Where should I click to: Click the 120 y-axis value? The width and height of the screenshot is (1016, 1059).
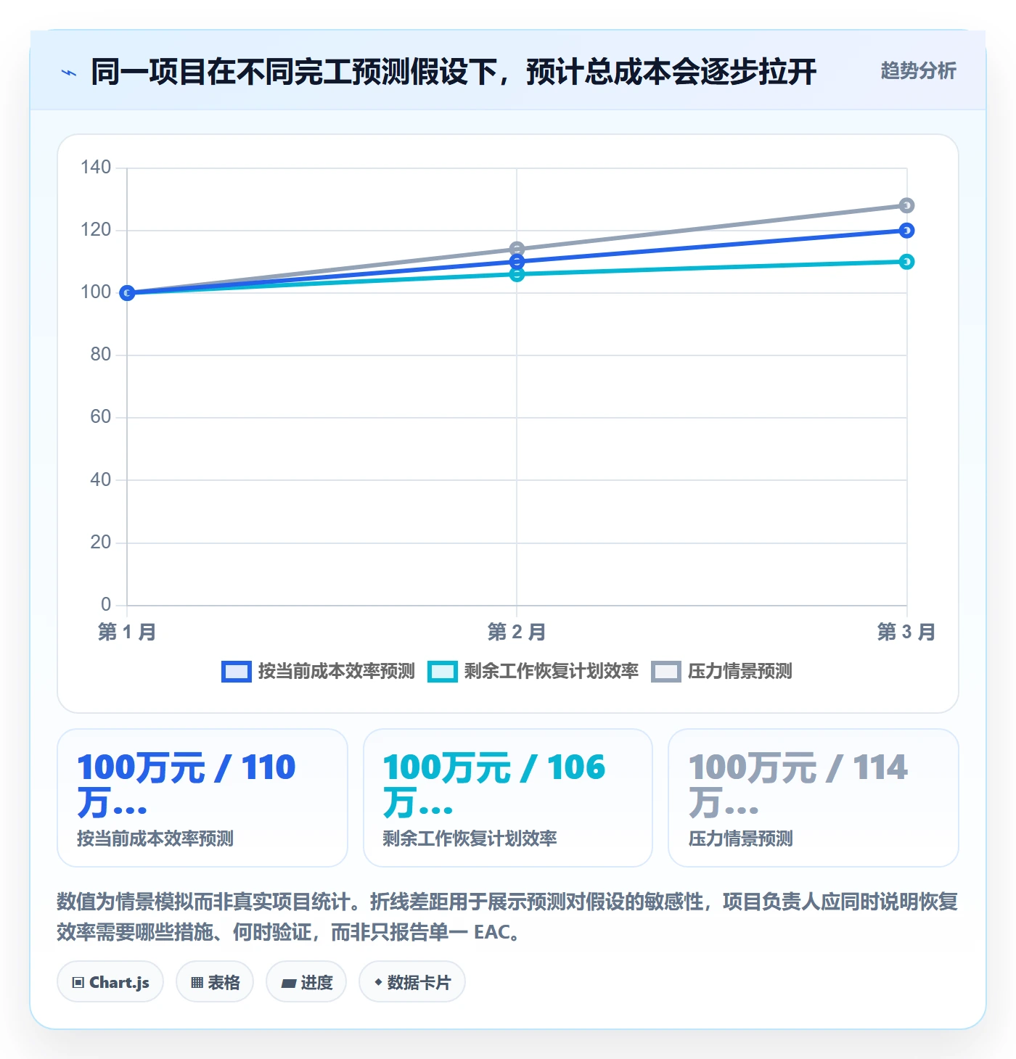click(x=96, y=230)
